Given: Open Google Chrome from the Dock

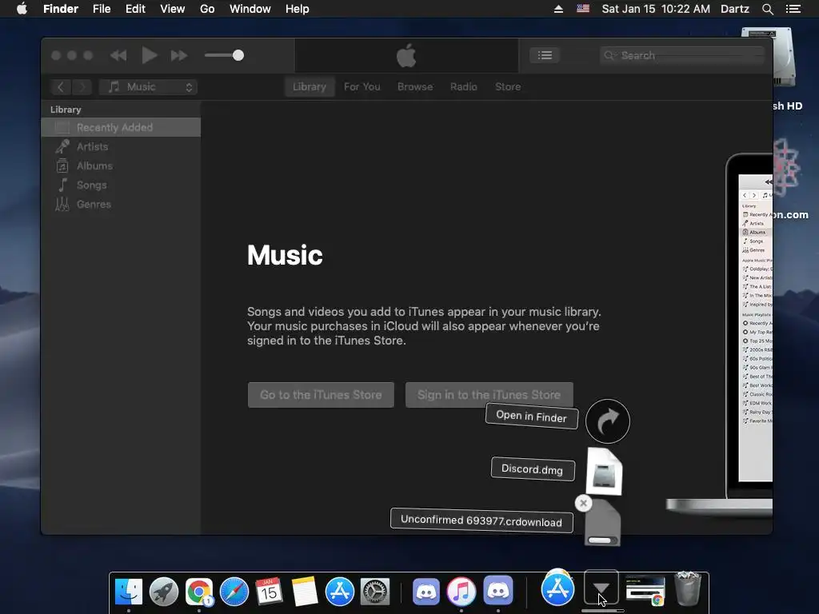Looking at the screenshot, I should pos(199,592).
